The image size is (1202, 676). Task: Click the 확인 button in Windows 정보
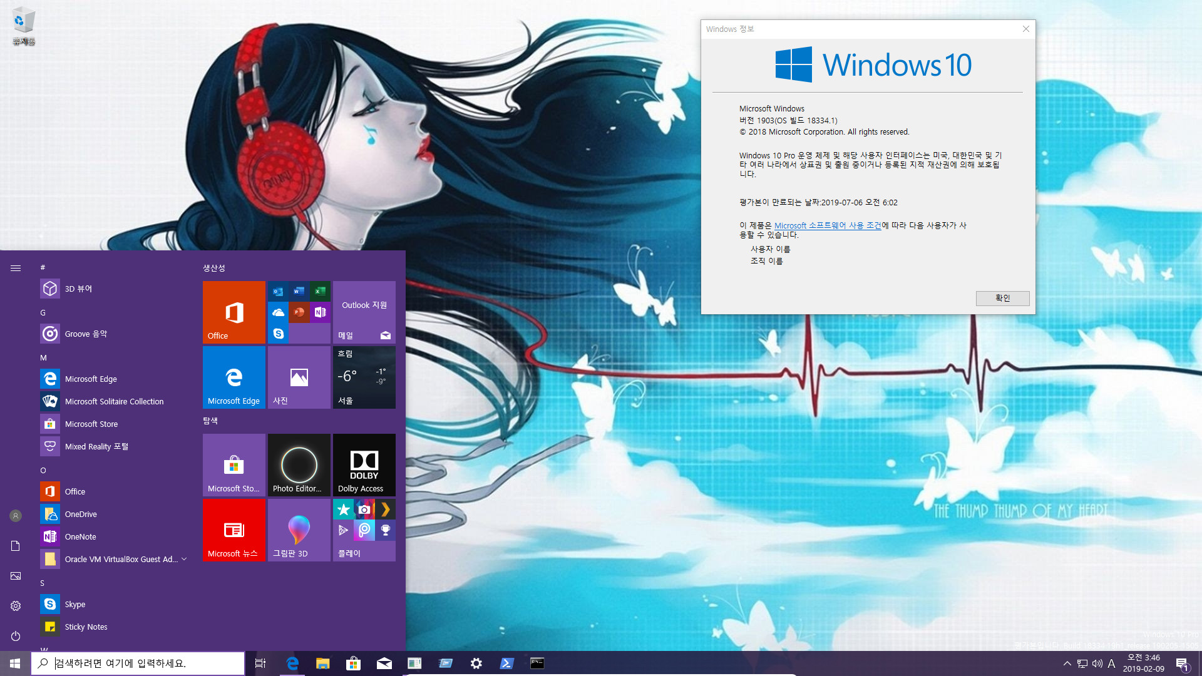point(1002,298)
